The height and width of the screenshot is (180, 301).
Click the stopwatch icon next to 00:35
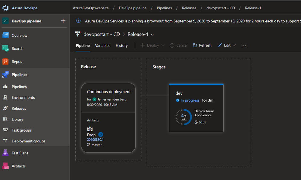point(196,122)
